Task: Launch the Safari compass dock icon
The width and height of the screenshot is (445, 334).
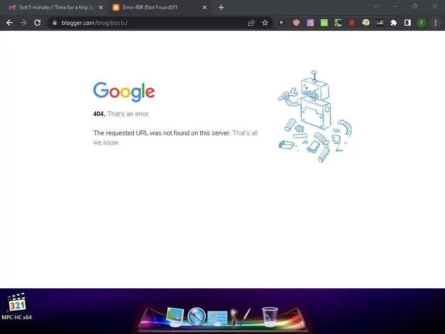Action: (196, 317)
